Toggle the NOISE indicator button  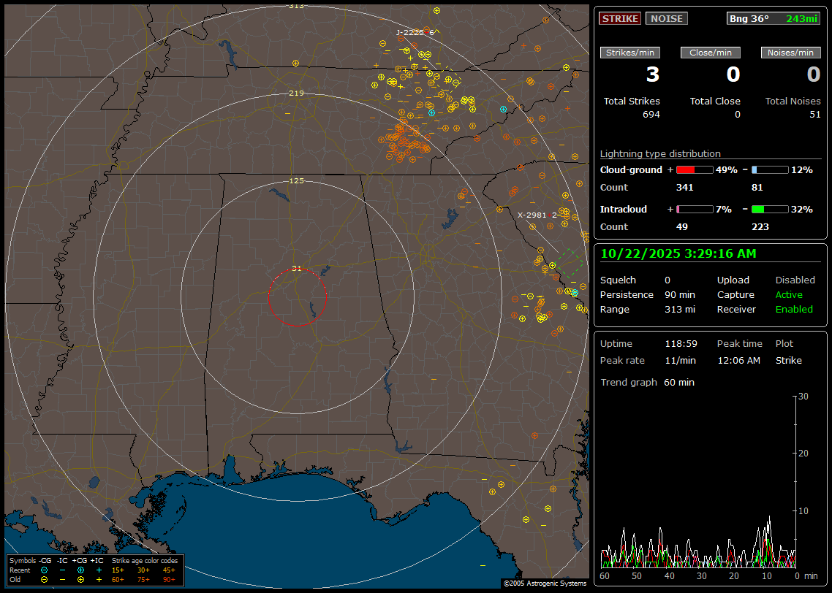(666, 18)
